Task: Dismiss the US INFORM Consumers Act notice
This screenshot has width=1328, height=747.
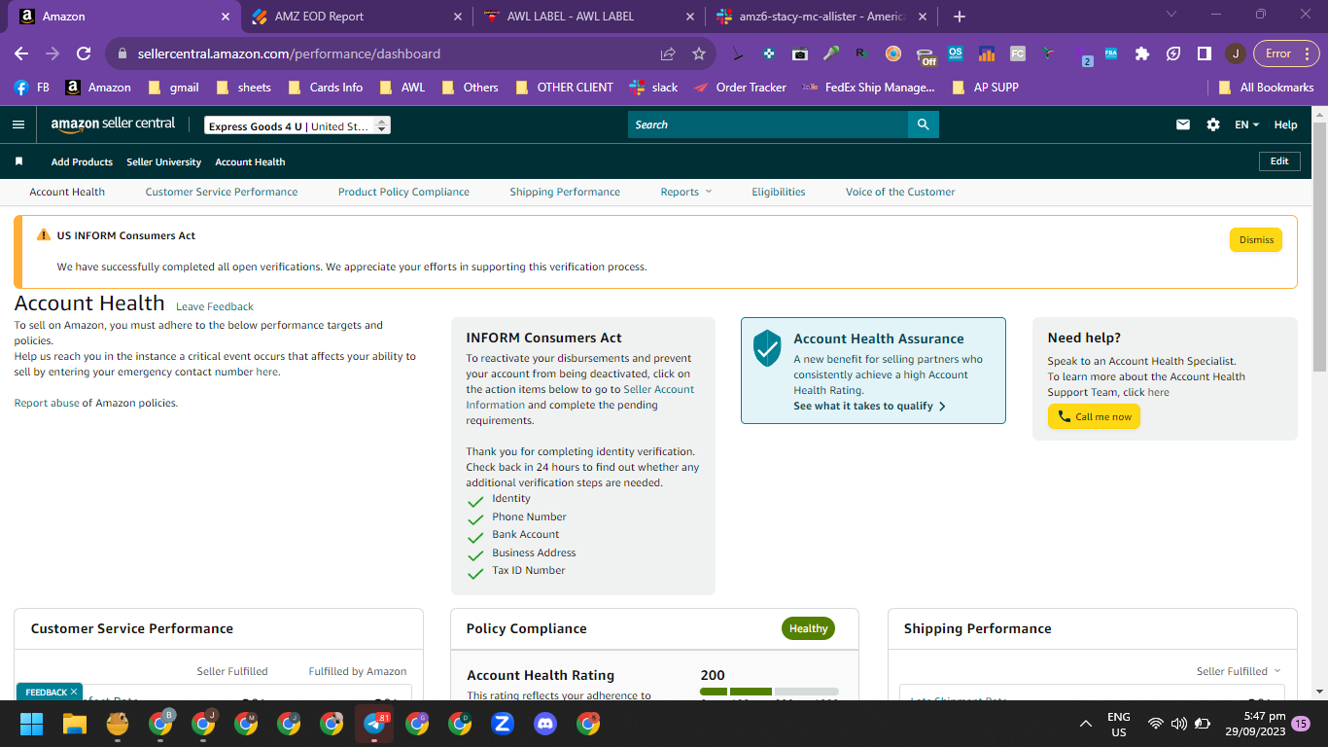Action: coord(1256,239)
